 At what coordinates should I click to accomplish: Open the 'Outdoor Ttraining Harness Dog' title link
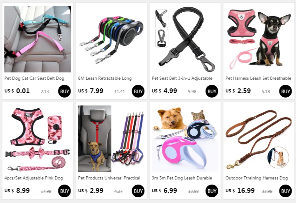tap(257, 178)
